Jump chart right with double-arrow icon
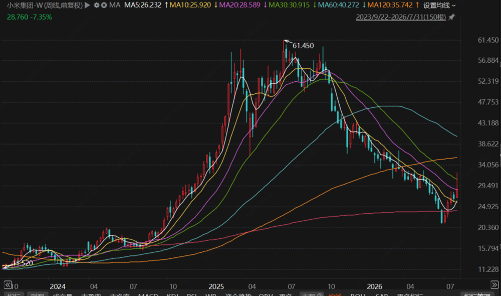 point(494,284)
